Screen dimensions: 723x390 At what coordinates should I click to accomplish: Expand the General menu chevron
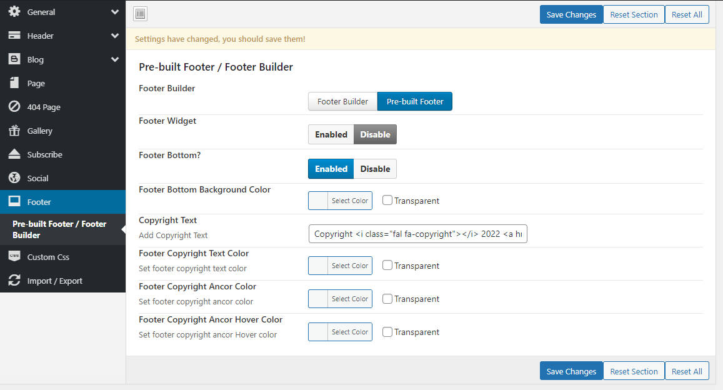pos(115,12)
